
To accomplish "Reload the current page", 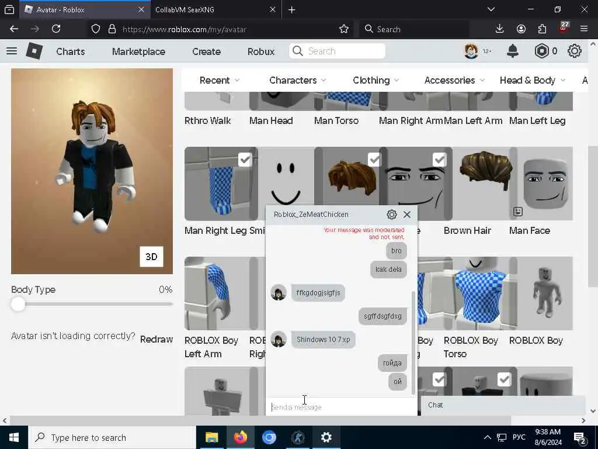I will (56, 29).
